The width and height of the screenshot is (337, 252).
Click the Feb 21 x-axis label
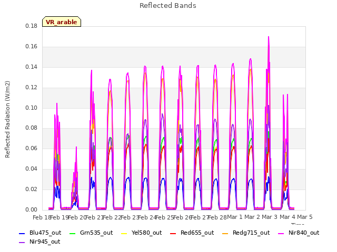point(94,217)
